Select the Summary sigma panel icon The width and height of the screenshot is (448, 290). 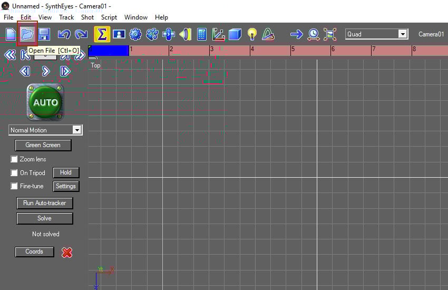pos(102,34)
